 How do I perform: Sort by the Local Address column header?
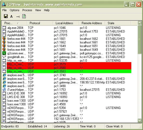click(x=66, y=23)
